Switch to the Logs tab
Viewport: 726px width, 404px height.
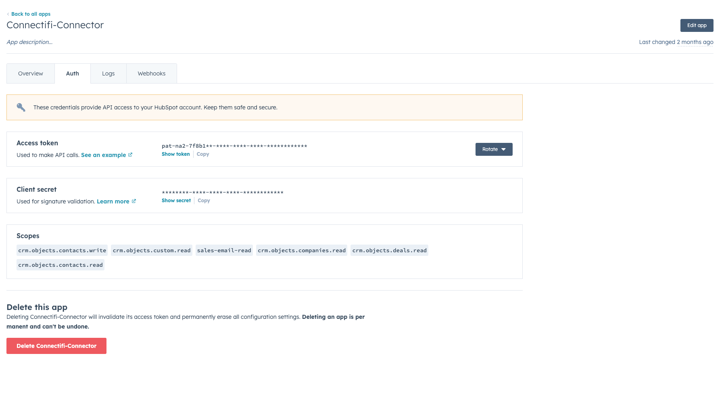coord(108,73)
